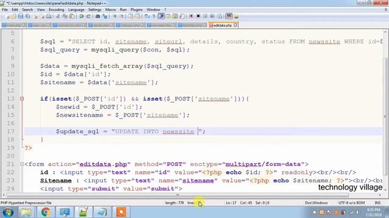Open the Language menu
Viewport: 389px width, 218px height.
(x=76, y=10)
